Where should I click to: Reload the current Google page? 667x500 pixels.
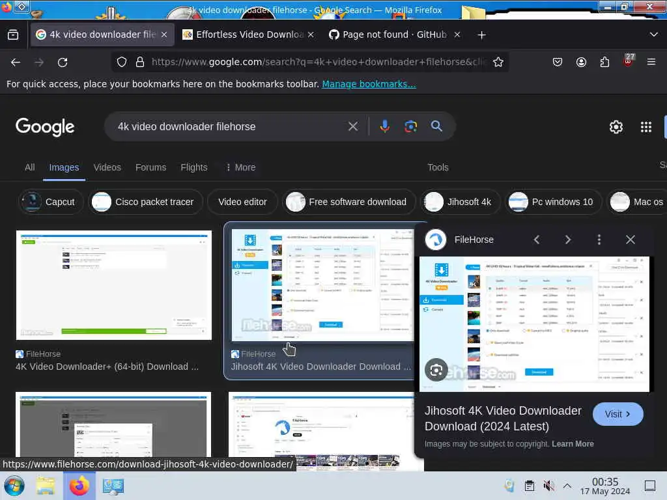(63, 62)
